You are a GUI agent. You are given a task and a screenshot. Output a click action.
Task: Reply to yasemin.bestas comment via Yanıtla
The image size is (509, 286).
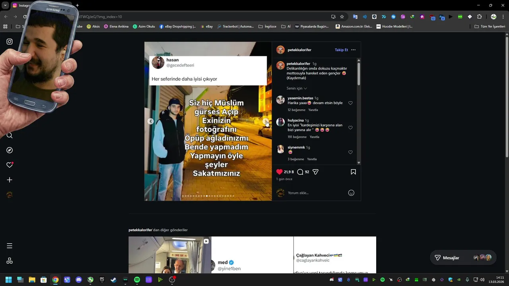313,110
